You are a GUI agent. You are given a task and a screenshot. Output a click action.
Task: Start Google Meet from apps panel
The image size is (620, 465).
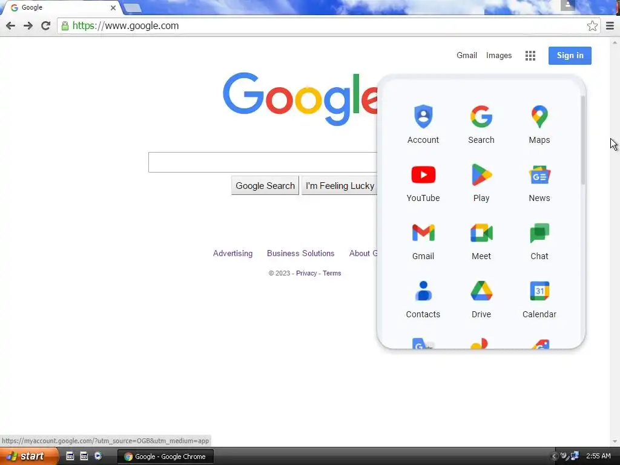[481, 241]
